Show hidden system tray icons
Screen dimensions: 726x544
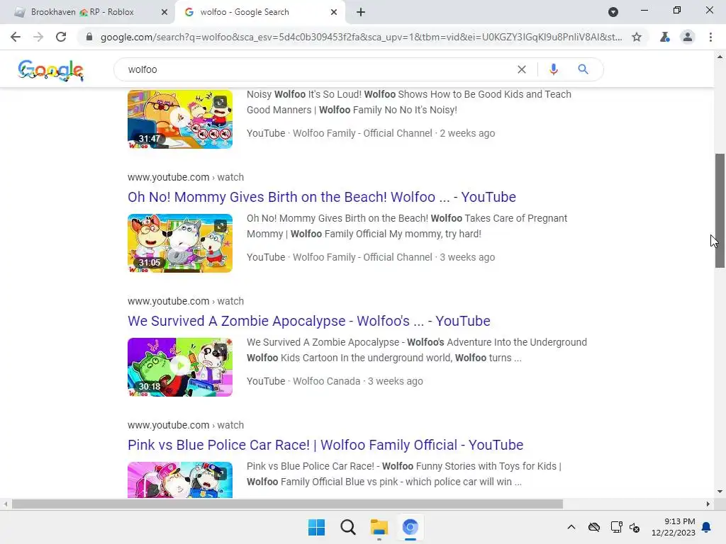tap(571, 527)
